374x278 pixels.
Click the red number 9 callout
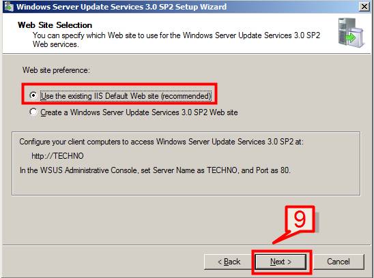[300, 219]
